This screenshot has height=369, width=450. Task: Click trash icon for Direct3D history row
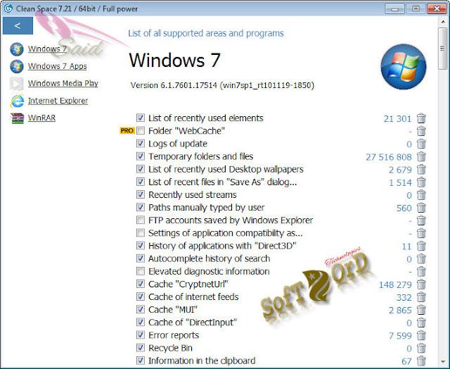[x=421, y=246]
